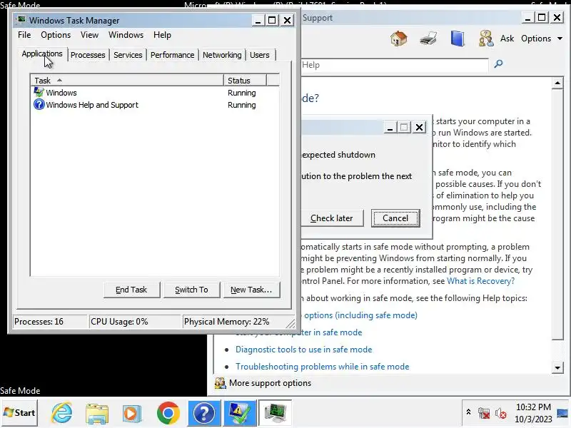Launch Internet Explorer from taskbar

pyautogui.click(x=61, y=413)
